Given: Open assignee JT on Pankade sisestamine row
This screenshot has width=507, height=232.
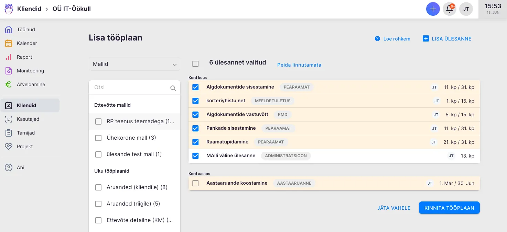Looking at the screenshot, I should [434, 128].
